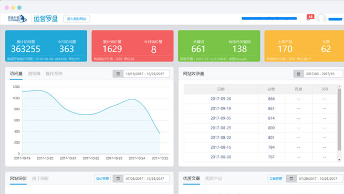Click the 2017-08-08 table row date
Image resolution: width=344 pixels, height=194 pixels.
pyautogui.click(x=221, y=157)
